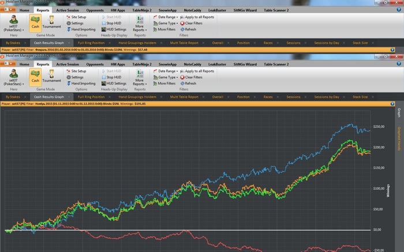Open Site Setup in top window
The height and width of the screenshot is (252, 404).
pyautogui.click(x=76, y=17)
